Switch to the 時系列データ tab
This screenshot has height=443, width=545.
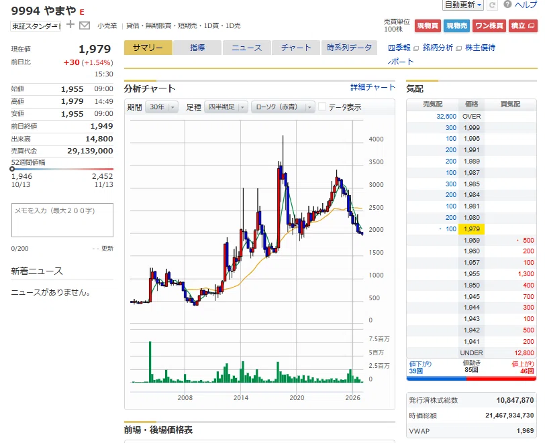tap(349, 48)
